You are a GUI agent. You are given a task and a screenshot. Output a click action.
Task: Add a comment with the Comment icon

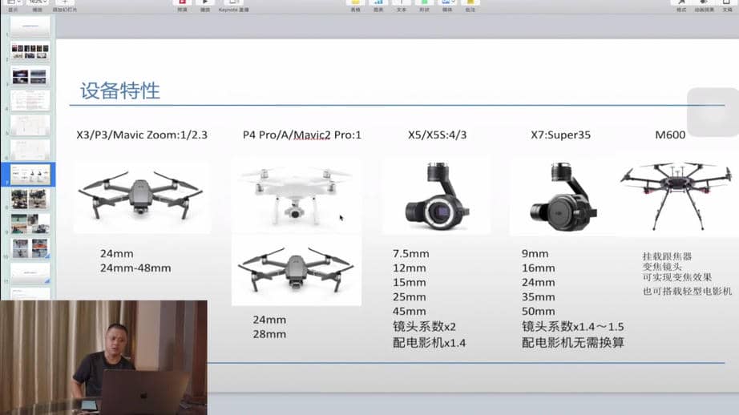pos(470,3)
